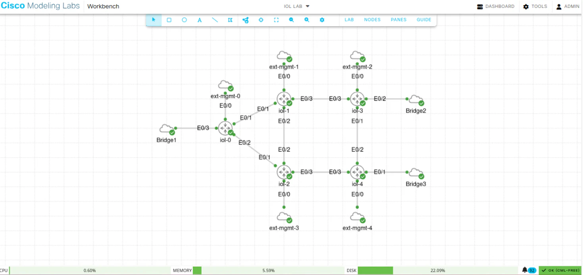Select the rectangle annotation tool
Image resolution: width=583 pixels, height=275 pixels.
pyautogui.click(x=169, y=20)
